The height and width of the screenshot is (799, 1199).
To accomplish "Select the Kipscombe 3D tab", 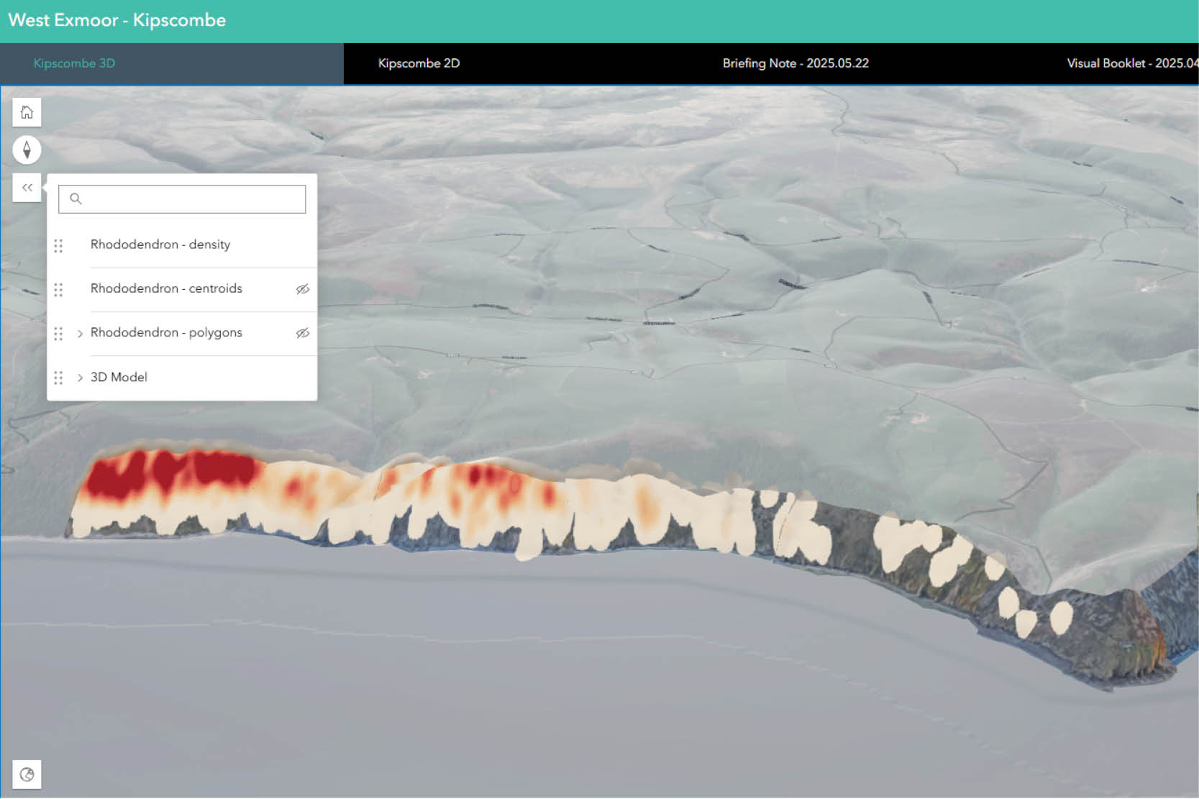I will [x=74, y=63].
